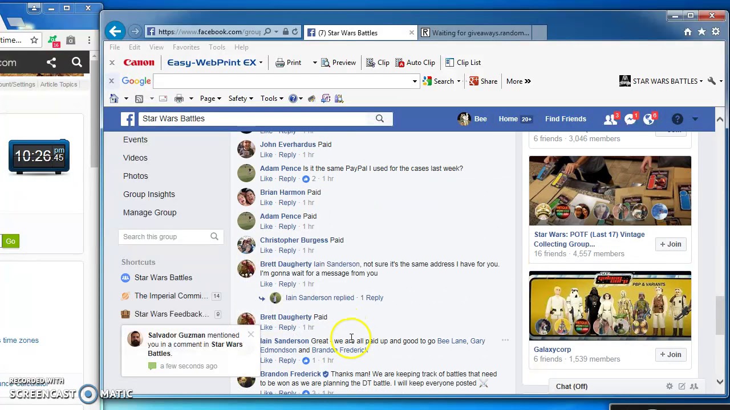This screenshot has height=410, width=730.
Task: Click the Google toolbar search input
Action: [x=282, y=81]
